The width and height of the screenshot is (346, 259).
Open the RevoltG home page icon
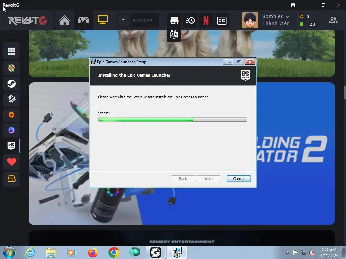click(65, 20)
